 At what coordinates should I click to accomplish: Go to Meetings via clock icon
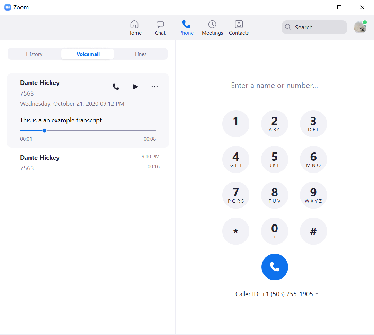pos(212,25)
